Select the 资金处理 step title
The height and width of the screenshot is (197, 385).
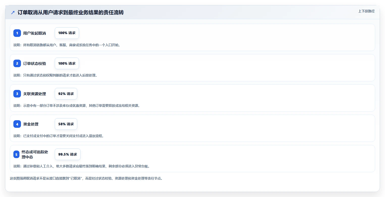[31, 124]
